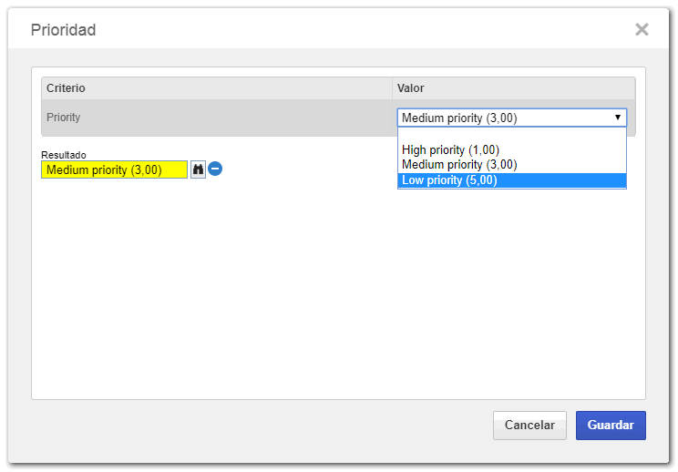The width and height of the screenshot is (678, 472).
Task: Click the blue minus remove icon
Action: 215,169
